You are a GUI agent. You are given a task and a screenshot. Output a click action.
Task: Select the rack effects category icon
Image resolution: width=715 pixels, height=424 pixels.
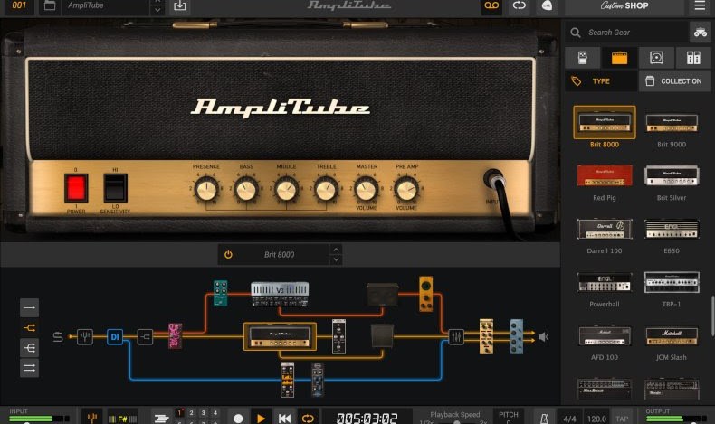[x=692, y=58]
